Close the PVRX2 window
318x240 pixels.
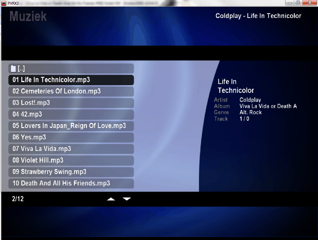click(310, 3)
